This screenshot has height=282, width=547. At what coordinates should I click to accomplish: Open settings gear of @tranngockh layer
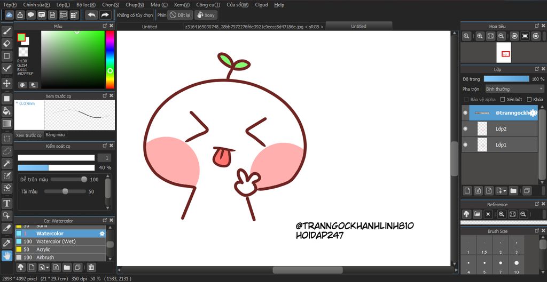click(533, 113)
